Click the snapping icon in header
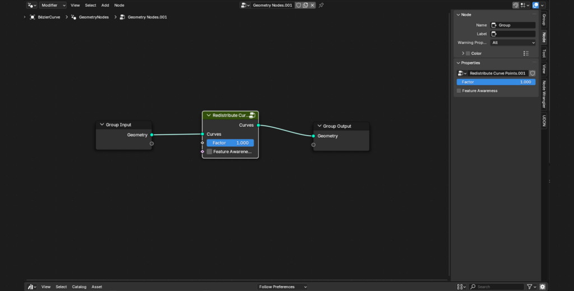 pyautogui.click(x=515, y=5)
